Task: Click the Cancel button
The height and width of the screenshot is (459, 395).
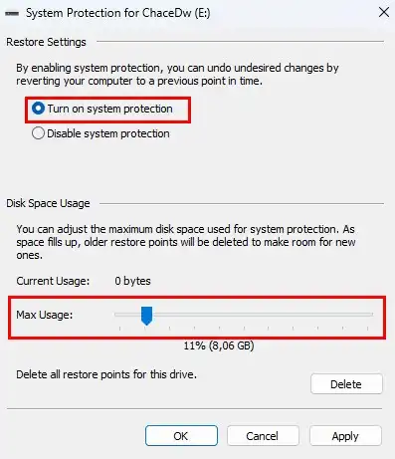Action: 263,436
